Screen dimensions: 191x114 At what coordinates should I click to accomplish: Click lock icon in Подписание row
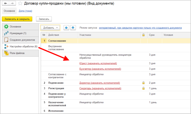144,83
